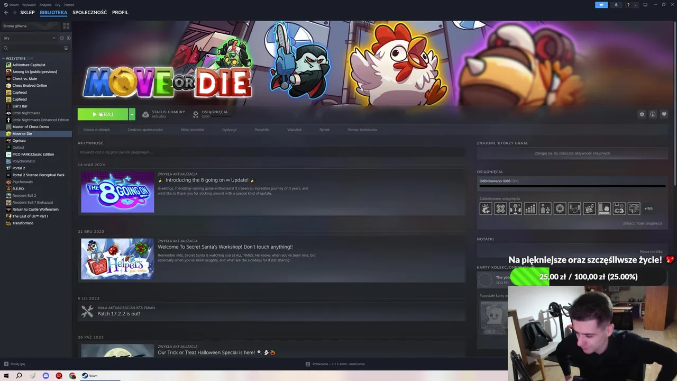Launch Move or Die with GRAJ

103,114
